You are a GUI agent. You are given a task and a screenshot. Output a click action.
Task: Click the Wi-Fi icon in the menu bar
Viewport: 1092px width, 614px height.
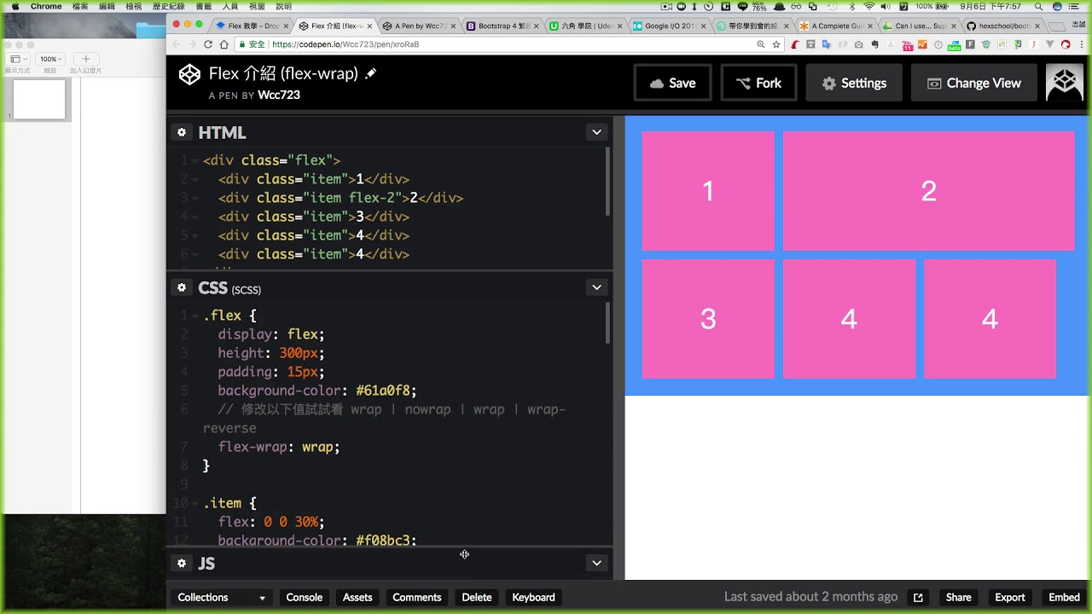868,6
